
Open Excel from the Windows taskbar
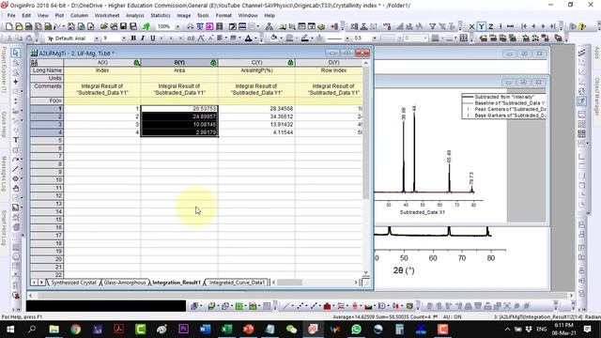click(x=227, y=330)
